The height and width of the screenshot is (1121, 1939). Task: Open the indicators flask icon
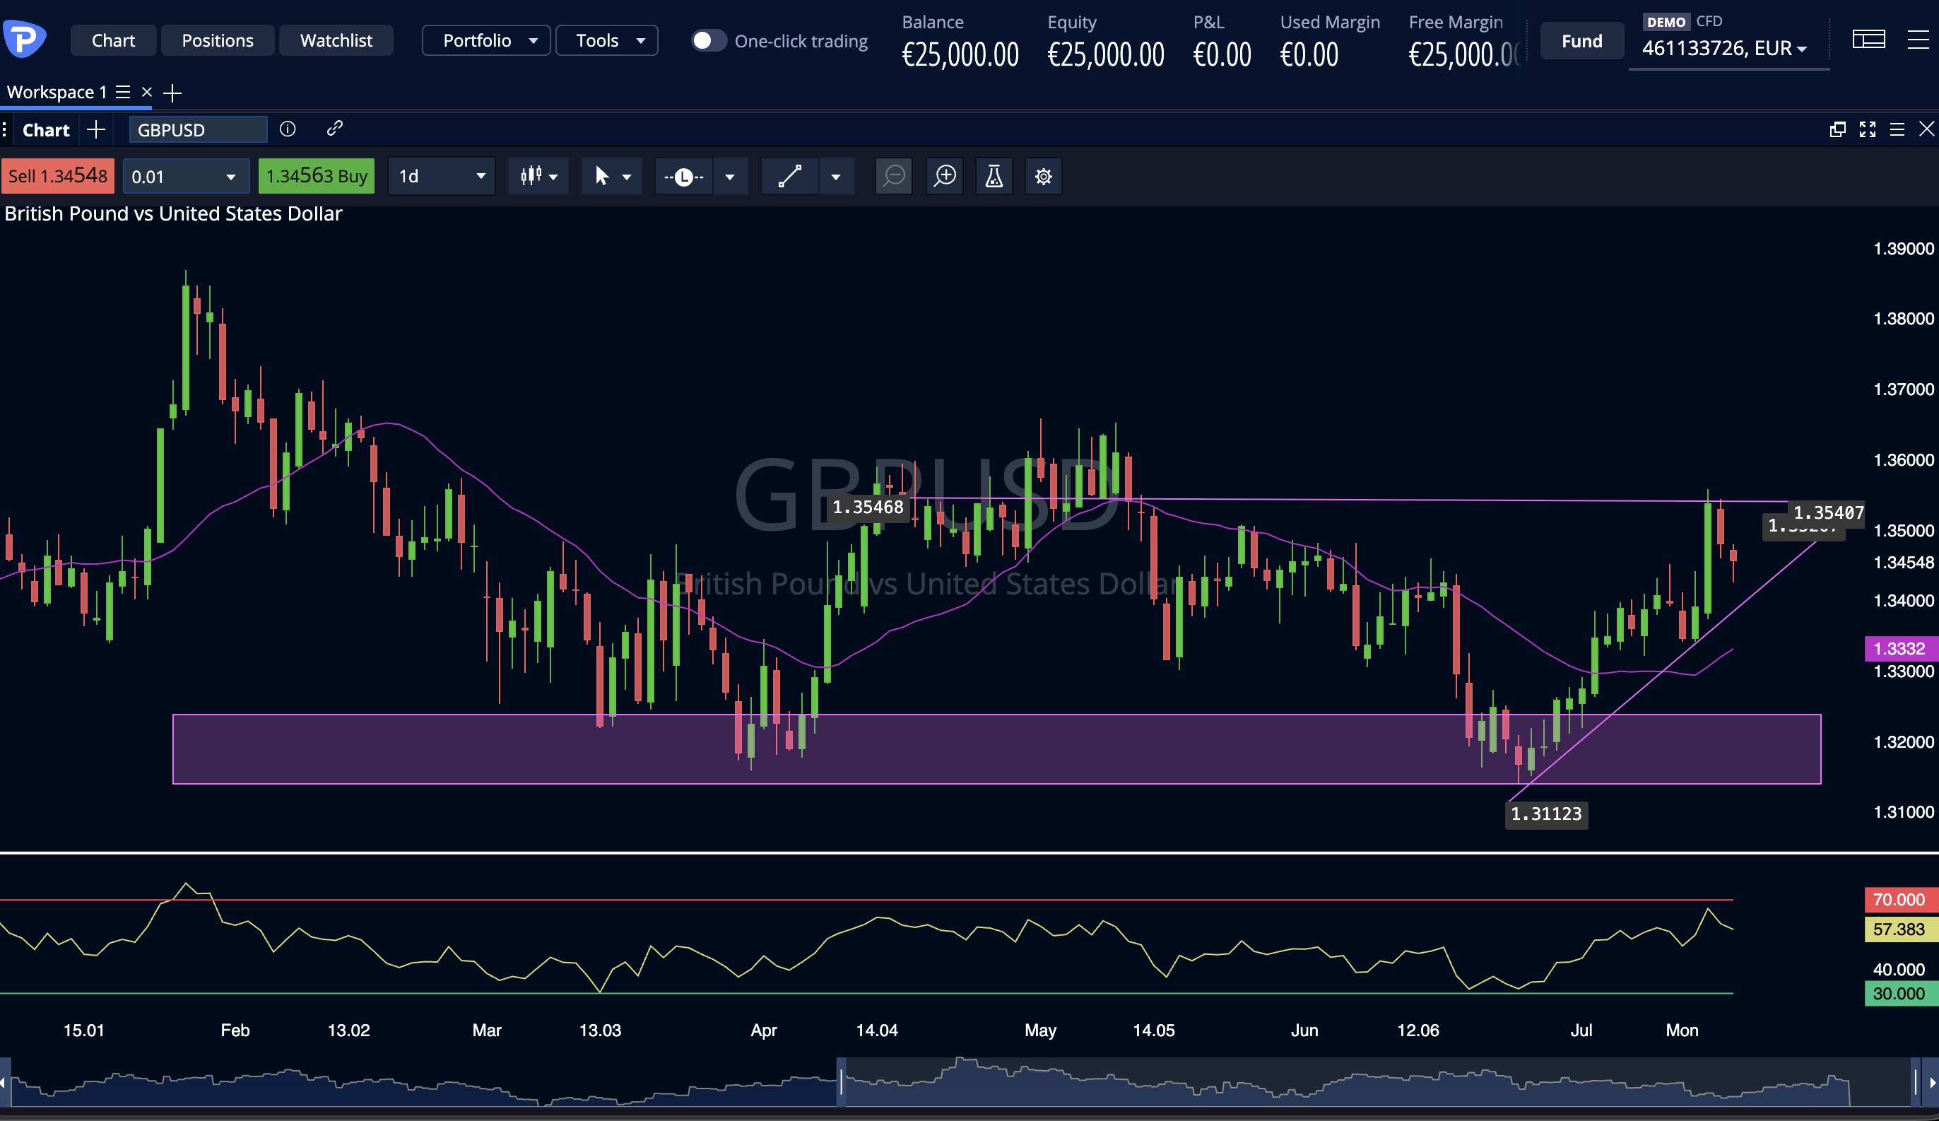coord(994,176)
